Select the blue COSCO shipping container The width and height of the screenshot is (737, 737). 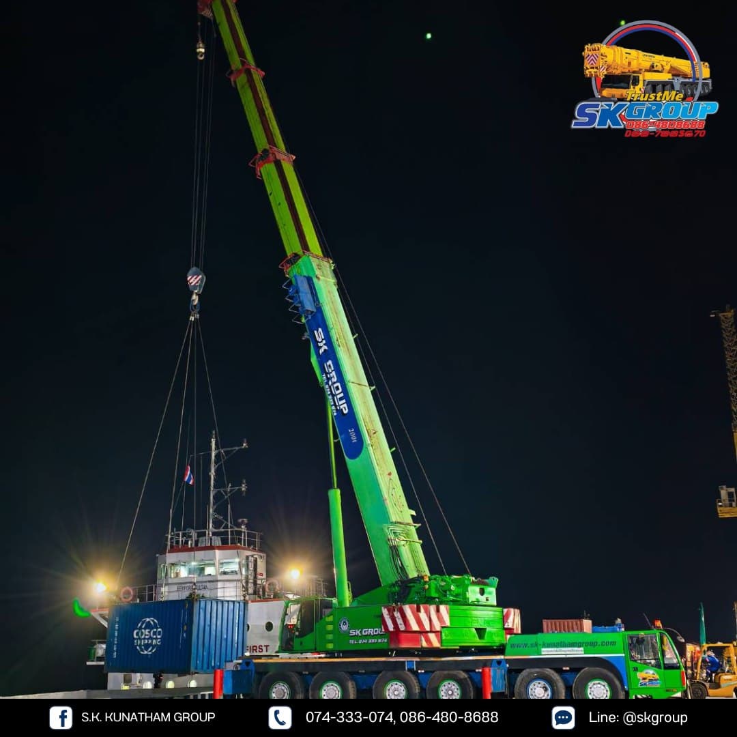click(x=176, y=635)
